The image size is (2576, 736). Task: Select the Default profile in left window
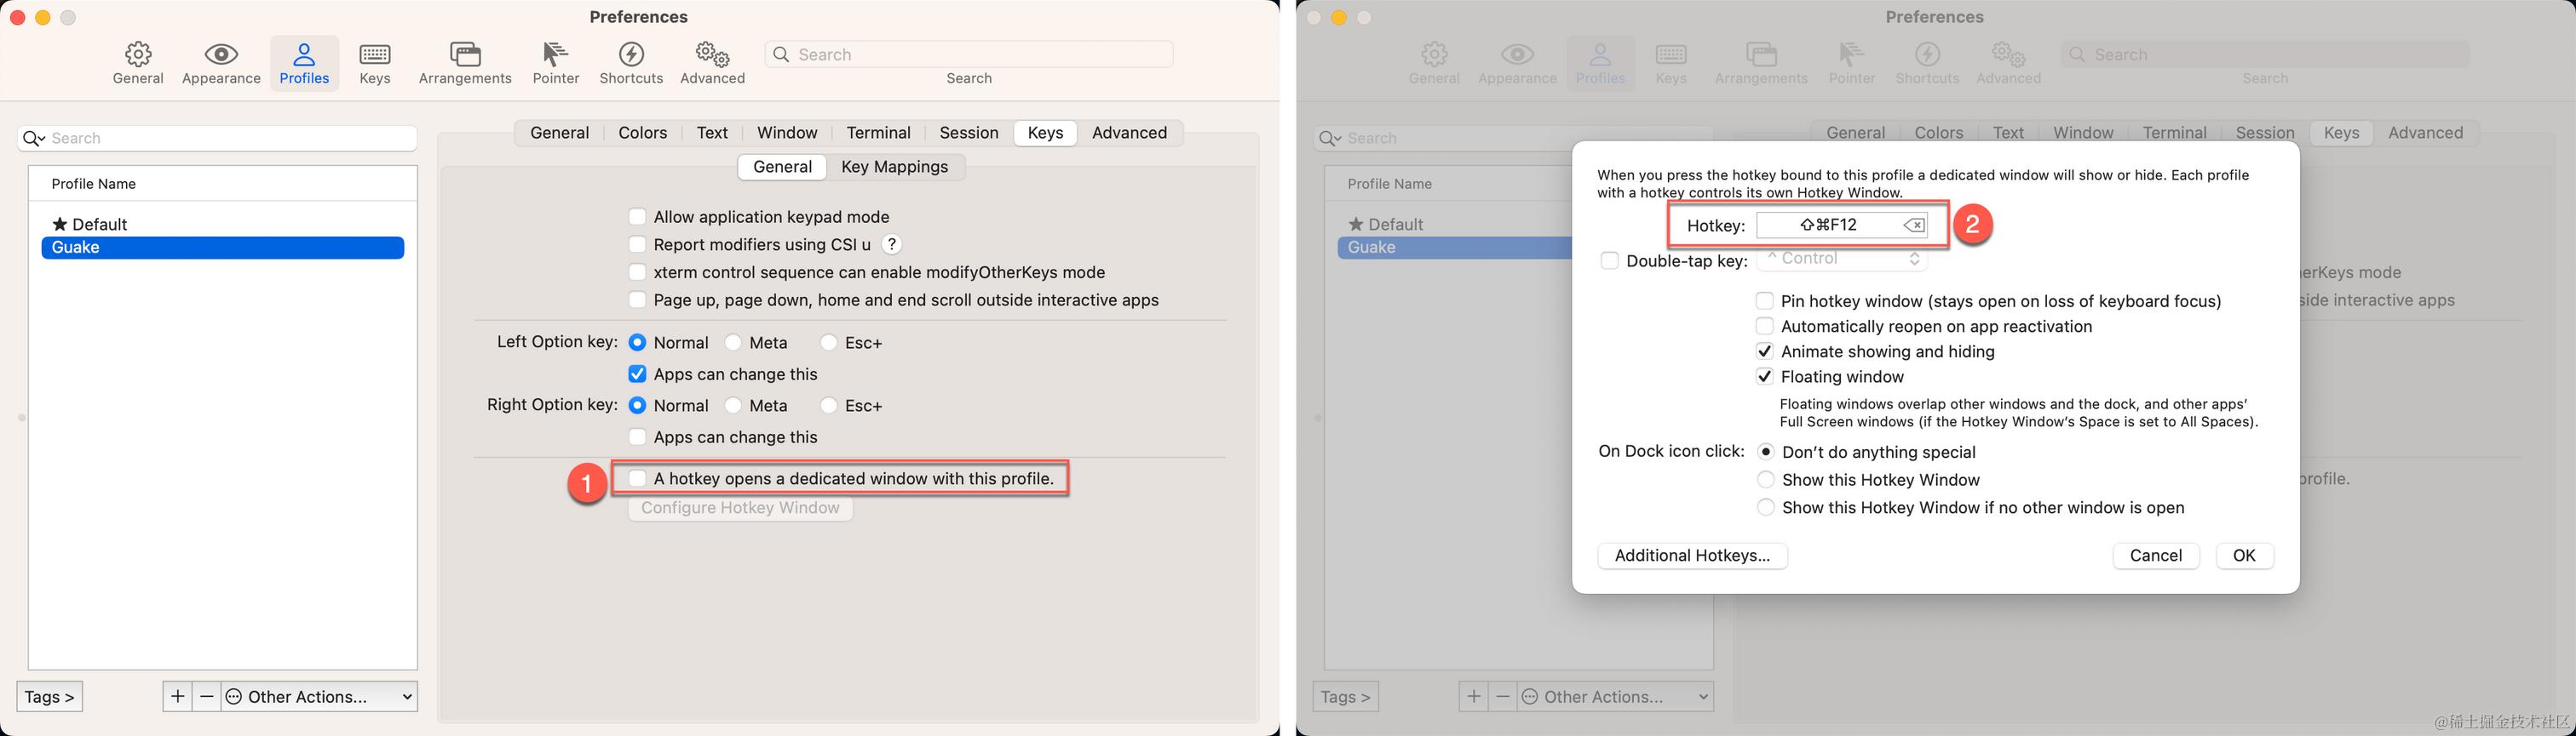222,225
